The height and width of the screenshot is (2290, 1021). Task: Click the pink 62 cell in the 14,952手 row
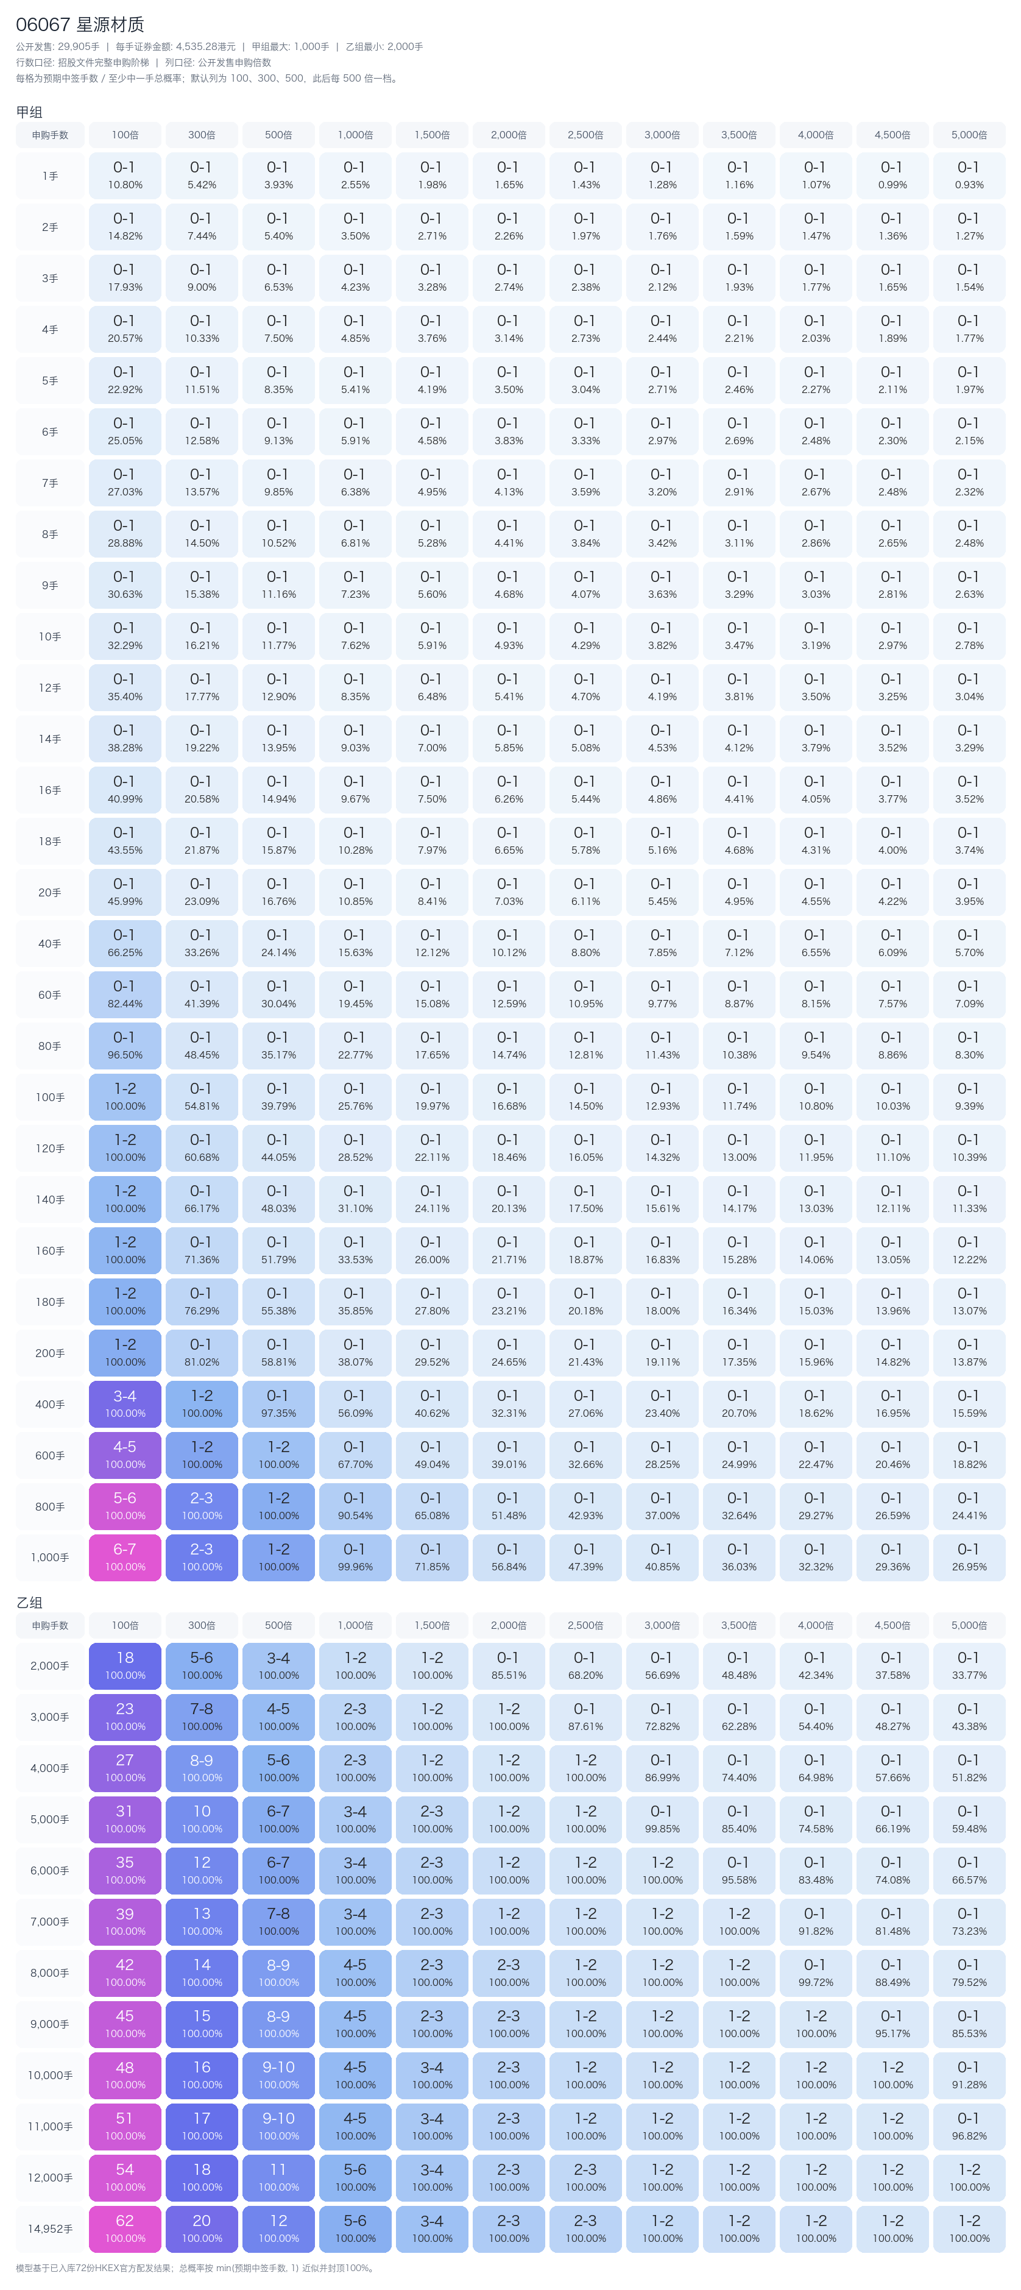125,2228
